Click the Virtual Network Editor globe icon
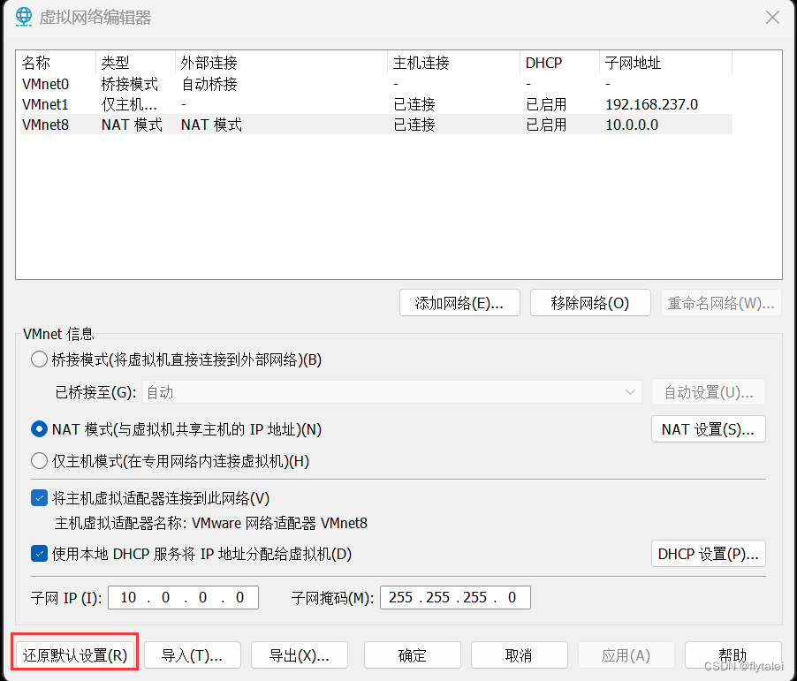 tap(23, 17)
